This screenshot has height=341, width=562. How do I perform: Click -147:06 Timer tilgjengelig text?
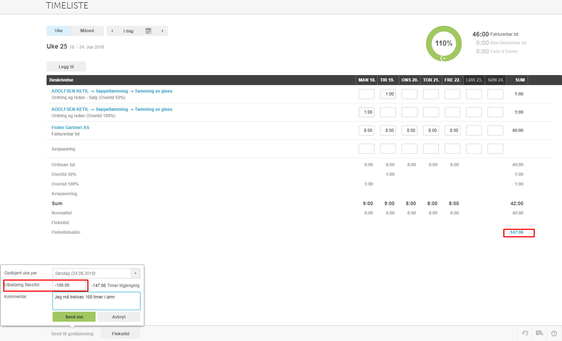click(x=115, y=286)
